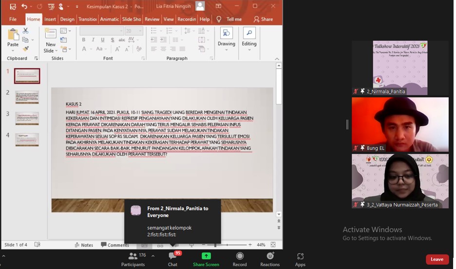
Task: Click the red Leave meeting button
Action: [437, 259]
